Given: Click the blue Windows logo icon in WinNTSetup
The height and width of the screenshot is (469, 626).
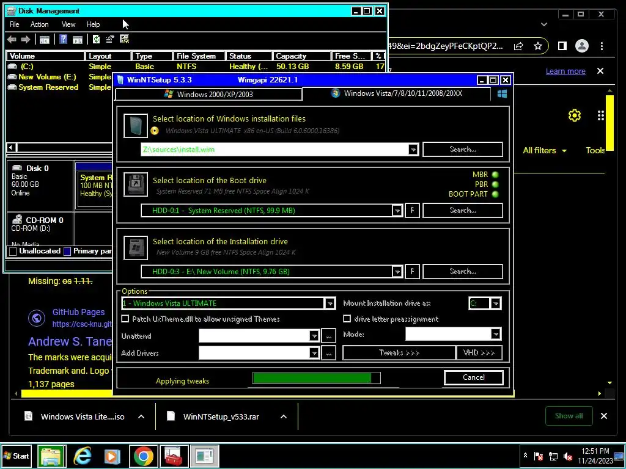Looking at the screenshot, I should pyautogui.click(x=502, y=93).
